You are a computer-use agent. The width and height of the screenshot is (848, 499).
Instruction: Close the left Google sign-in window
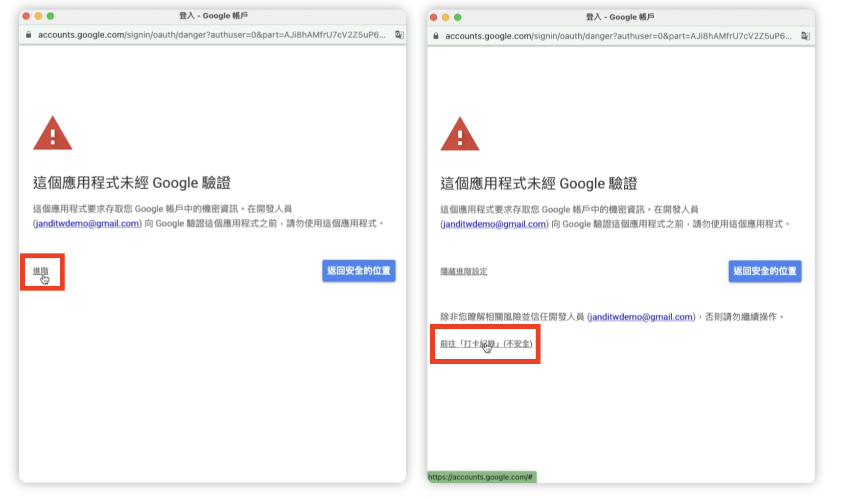pos(26,16)
